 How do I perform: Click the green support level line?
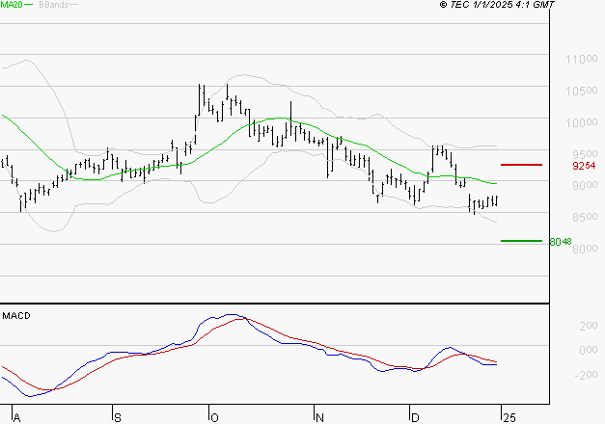tap(521, 241)
